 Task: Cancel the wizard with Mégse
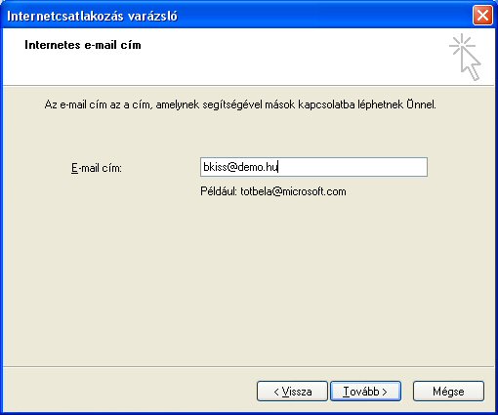click(x=448, y=391)
